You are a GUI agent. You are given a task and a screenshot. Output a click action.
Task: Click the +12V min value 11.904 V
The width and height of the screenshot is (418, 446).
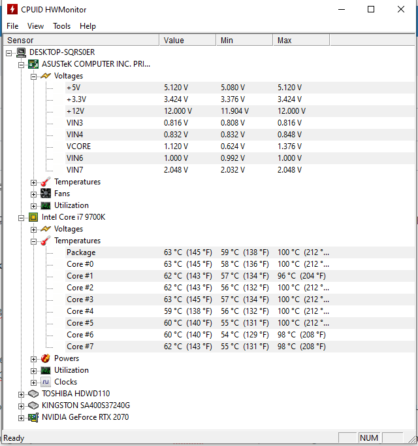coord(234,111)
